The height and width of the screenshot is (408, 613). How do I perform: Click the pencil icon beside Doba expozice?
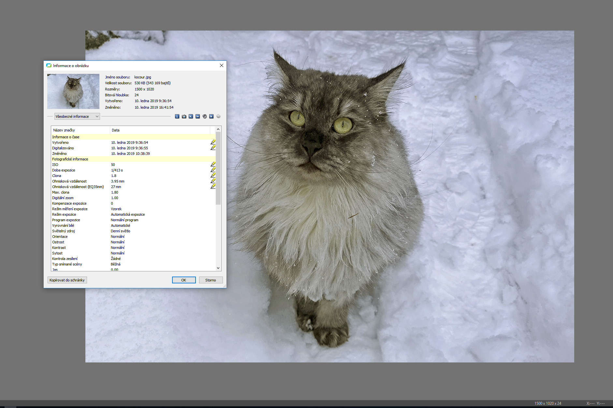213,170
